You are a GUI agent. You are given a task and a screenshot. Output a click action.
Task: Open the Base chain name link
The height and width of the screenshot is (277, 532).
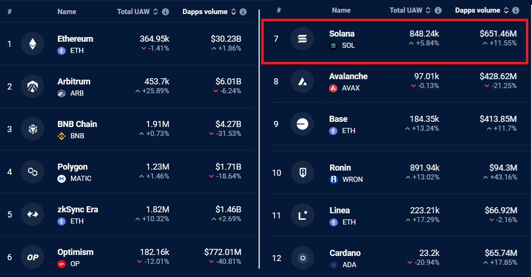tap(338, 119)
